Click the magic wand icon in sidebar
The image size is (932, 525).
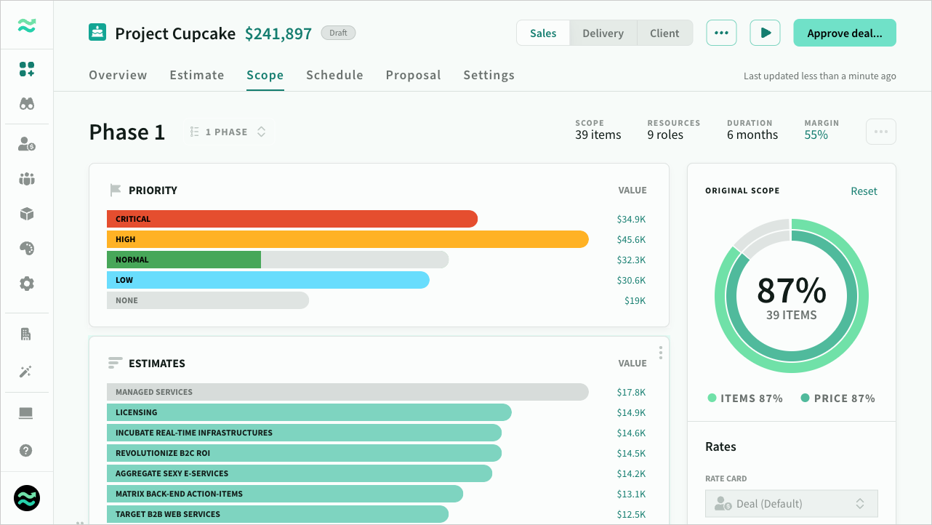pyautogui.click(x=26, y=372)
